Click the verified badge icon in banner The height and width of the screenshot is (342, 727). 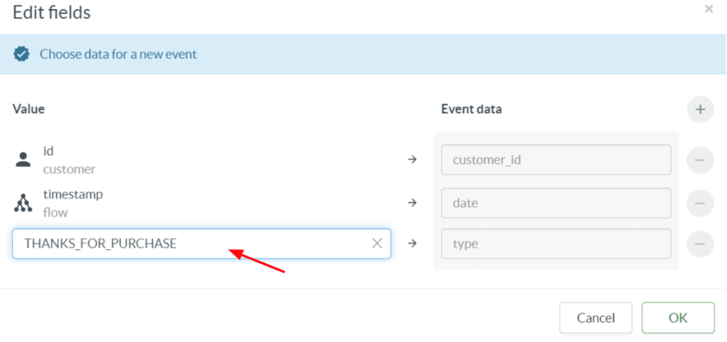pos(22,54)
